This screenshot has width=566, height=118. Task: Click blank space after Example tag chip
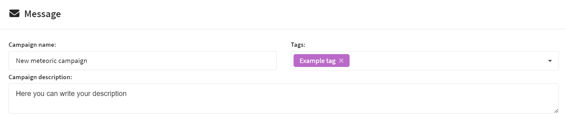[x=447, y=61]
